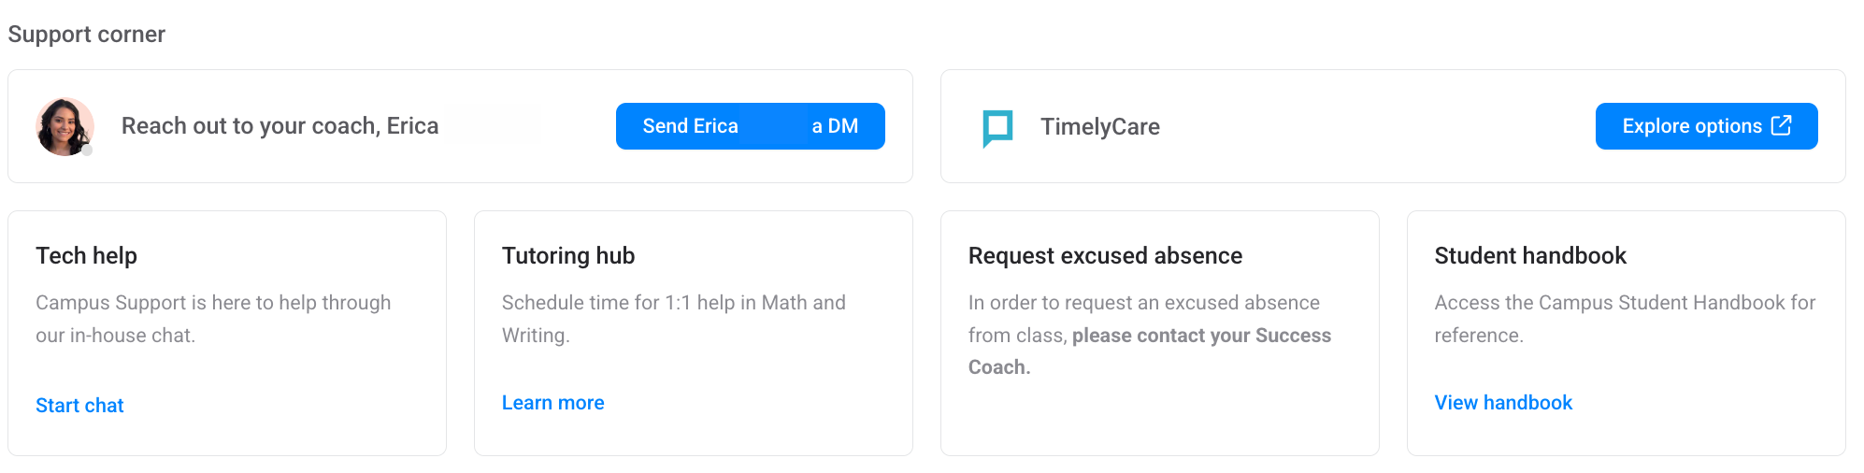Viewport: 1864px width, 473px height.
Task: Click the Campus Support in-house chat description
Action: [213, 319]
